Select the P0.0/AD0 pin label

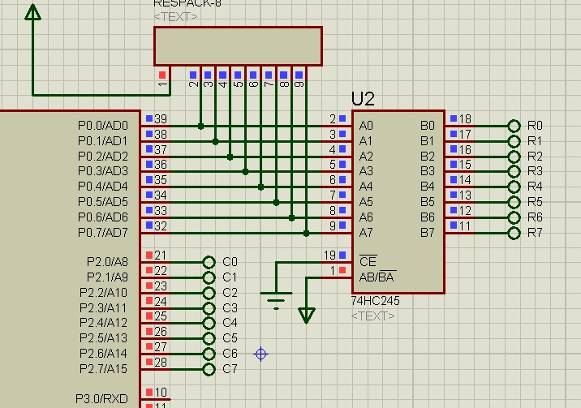tap(103, 126)
